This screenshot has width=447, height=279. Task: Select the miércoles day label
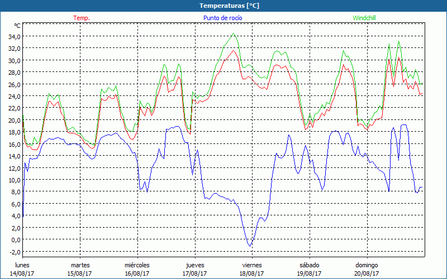click(137, 265)
